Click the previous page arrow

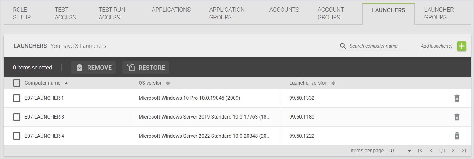click(x=431, y=150)
